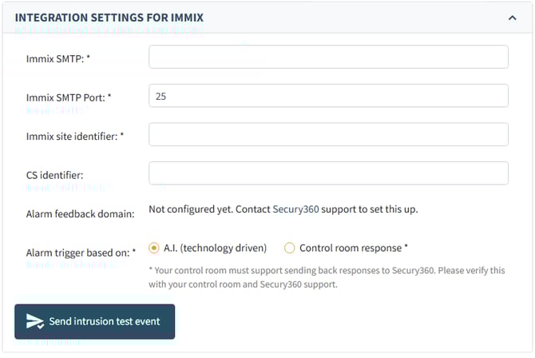This screenshot has width=535, height=358.
Task: Open the Secury360 support link
Action: click(x=295, y=209)
